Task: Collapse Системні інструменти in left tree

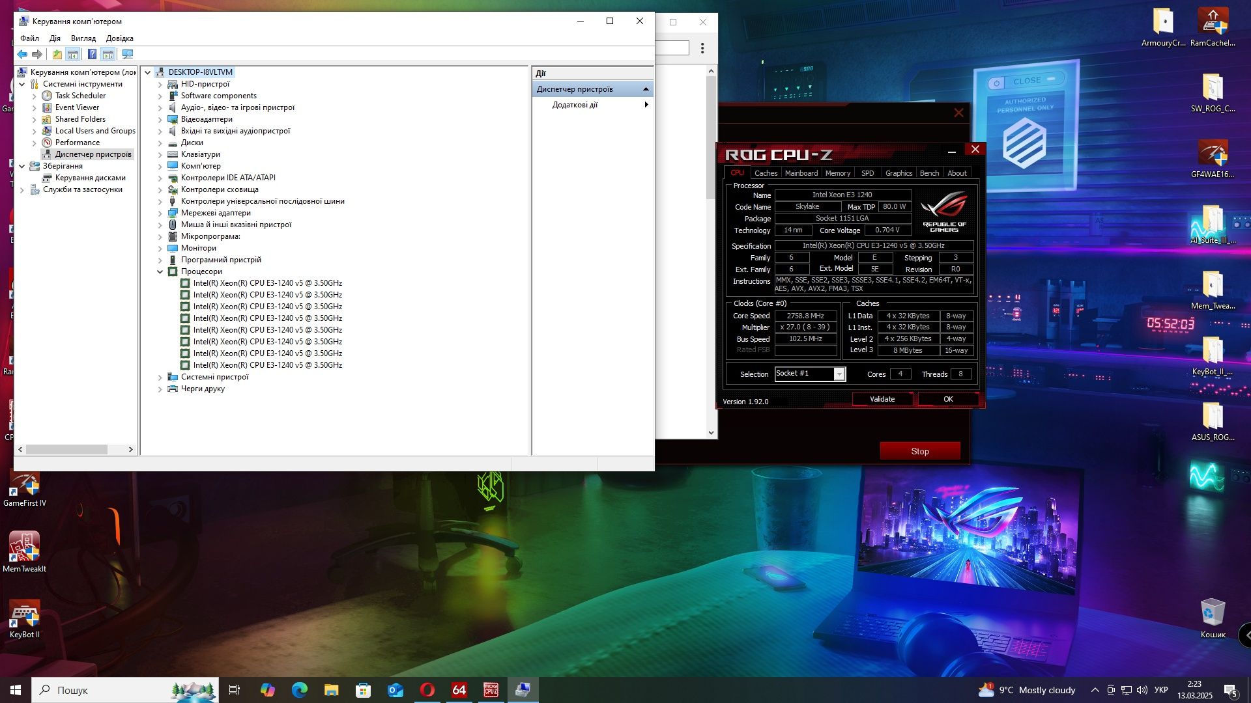Action: click(22, 85)
